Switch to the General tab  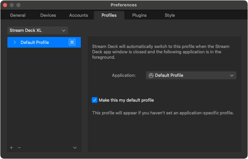tap(18, 15)
